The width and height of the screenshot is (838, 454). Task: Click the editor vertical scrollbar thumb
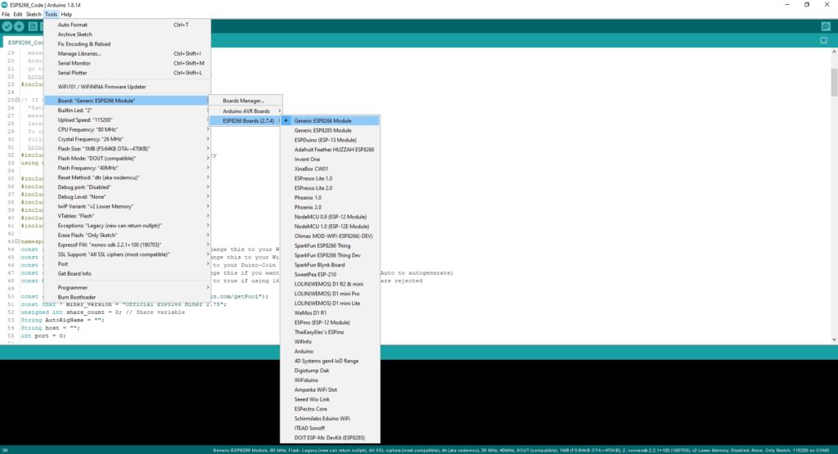click(x=834, y=83)
